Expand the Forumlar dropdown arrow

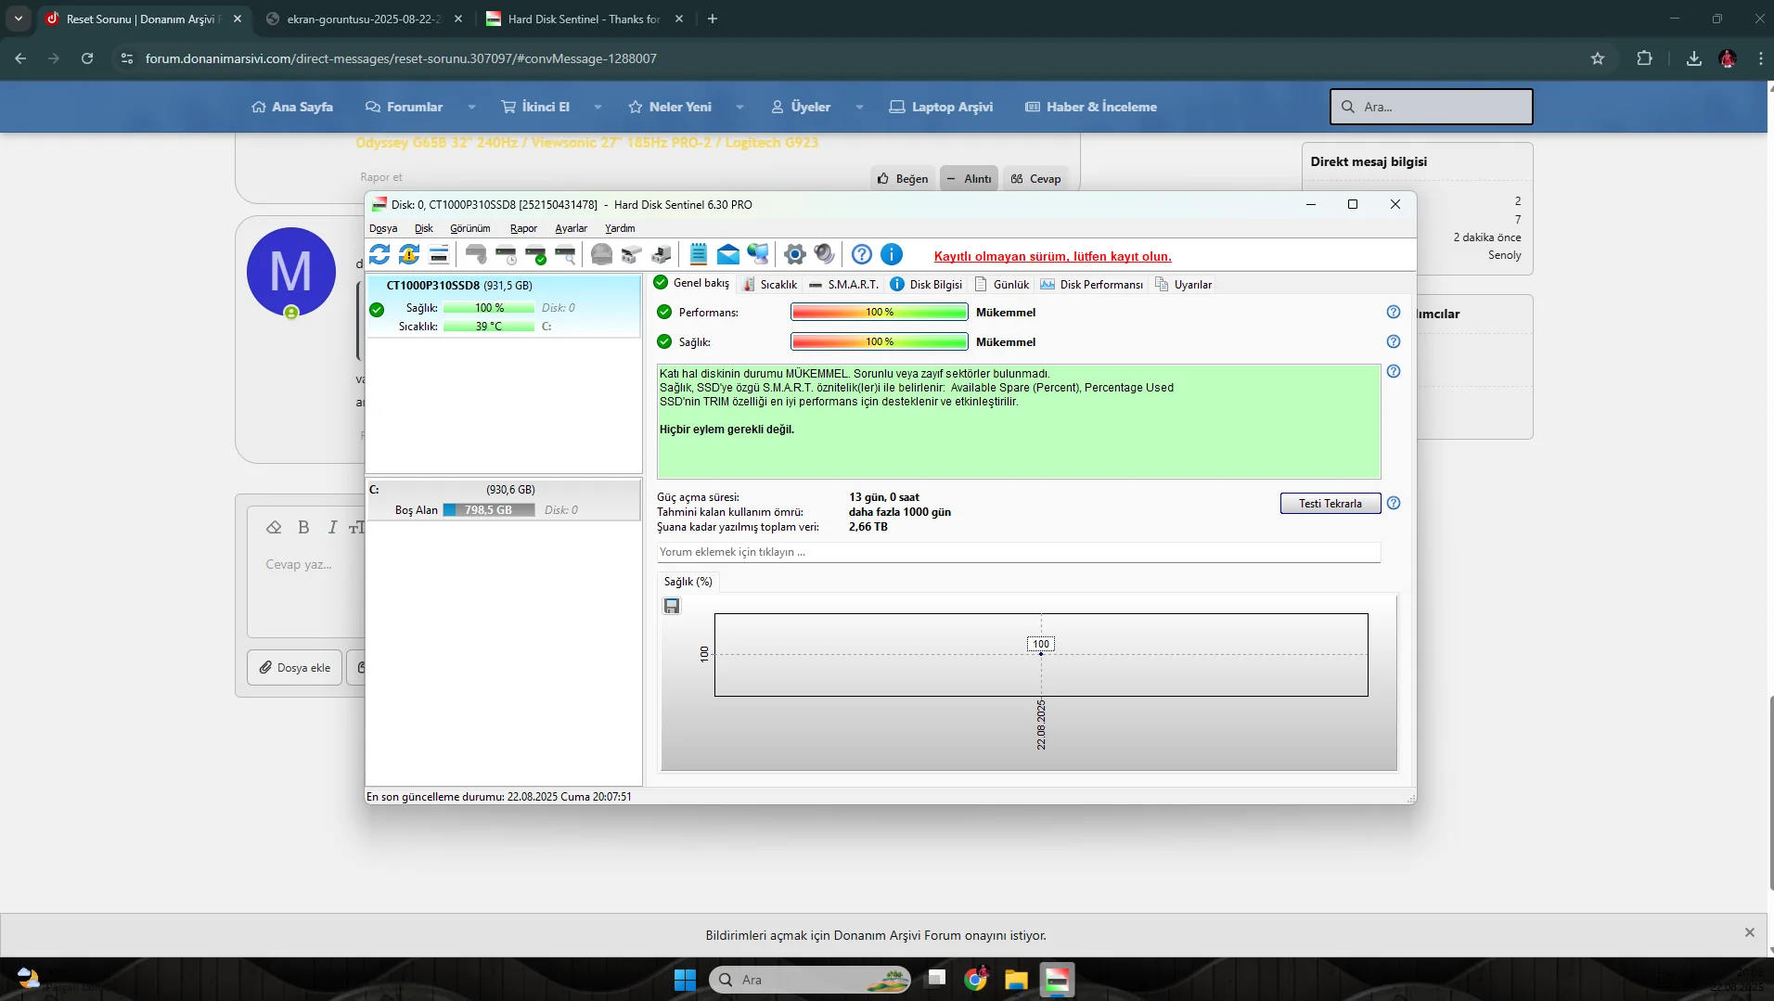pyautogui.click(x=471, y=107)
